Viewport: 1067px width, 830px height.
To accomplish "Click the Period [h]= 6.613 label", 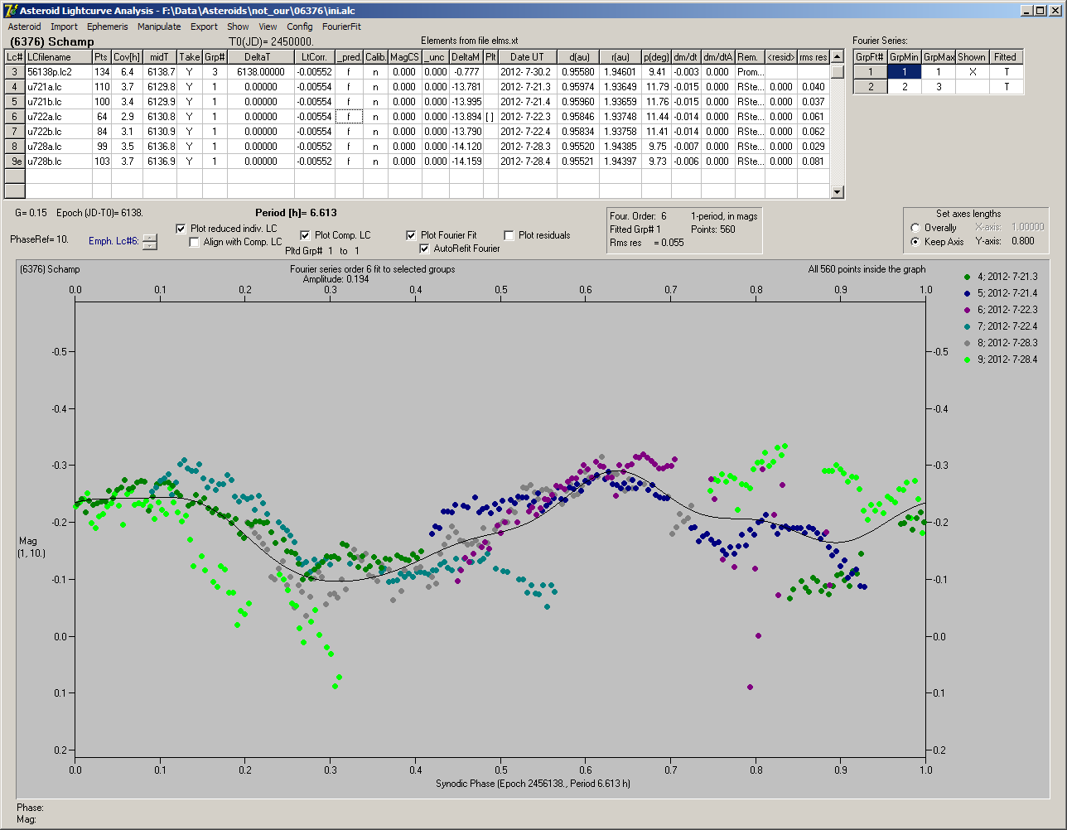I will coord(296,213).
